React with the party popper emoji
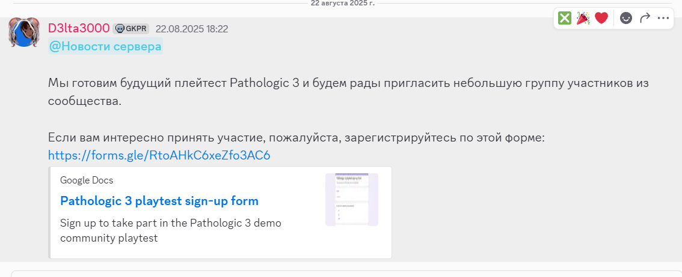Image resolution: width=682 pixels, height=277 pixels. point(583,18)
